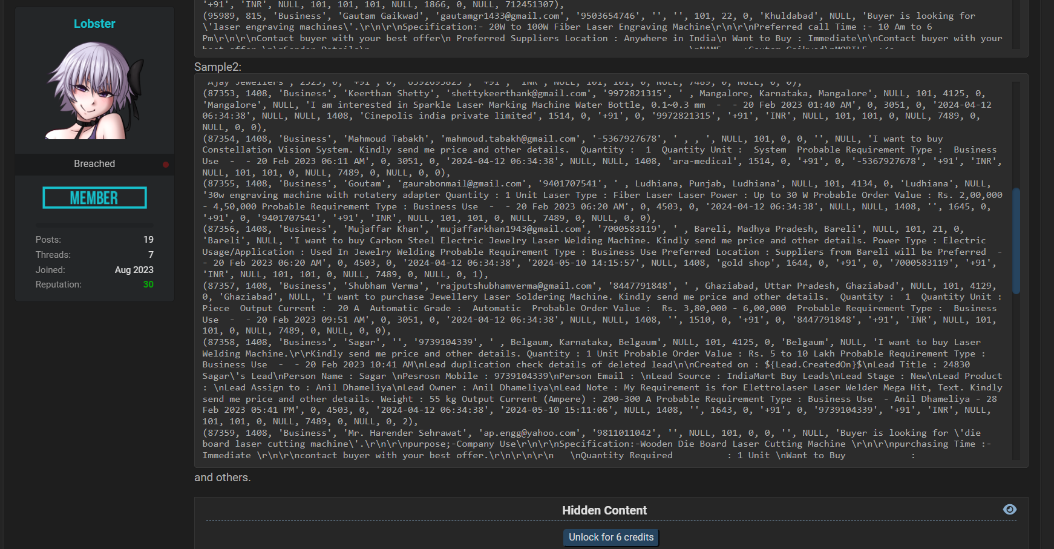
Task: Click the 'and others.' text
Action: coord(222,478)
